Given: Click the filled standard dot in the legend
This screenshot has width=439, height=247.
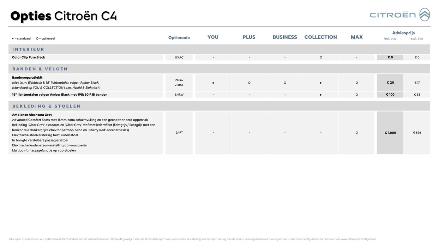Looking at the screenshot, I should (x=13, y=38).
